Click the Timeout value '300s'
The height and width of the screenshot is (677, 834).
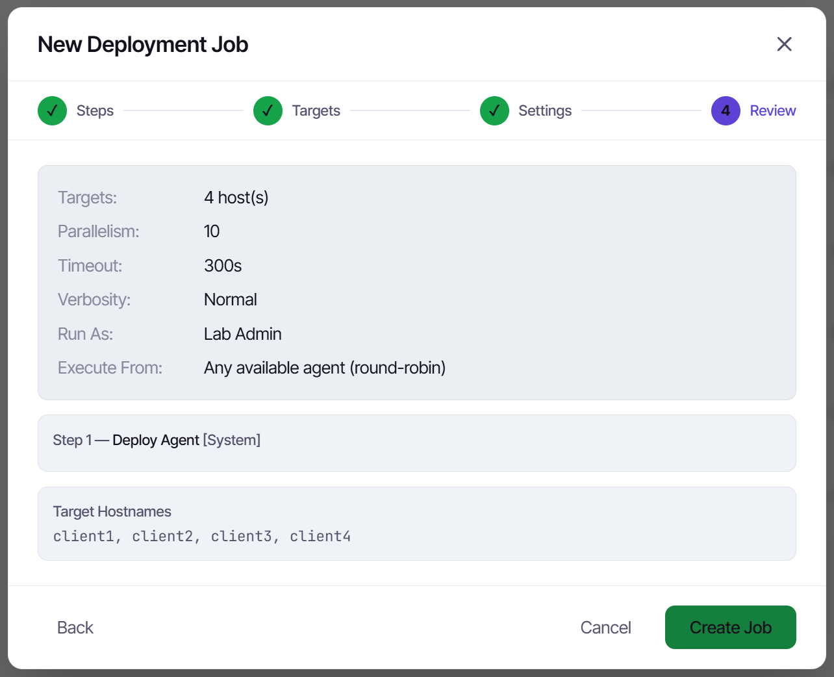[x=223, y=266]
